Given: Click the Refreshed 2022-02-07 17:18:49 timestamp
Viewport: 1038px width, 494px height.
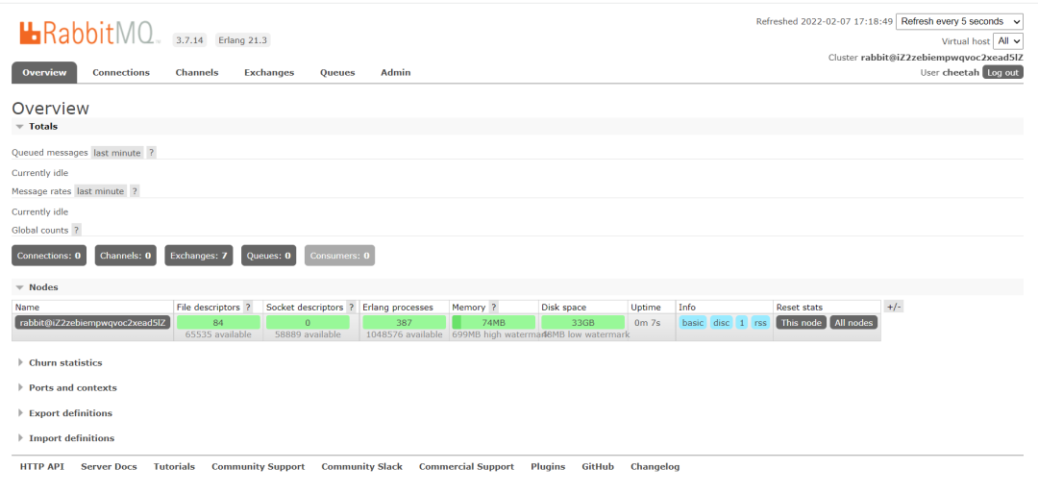Looking at the screenshot, I should point(825,22).
